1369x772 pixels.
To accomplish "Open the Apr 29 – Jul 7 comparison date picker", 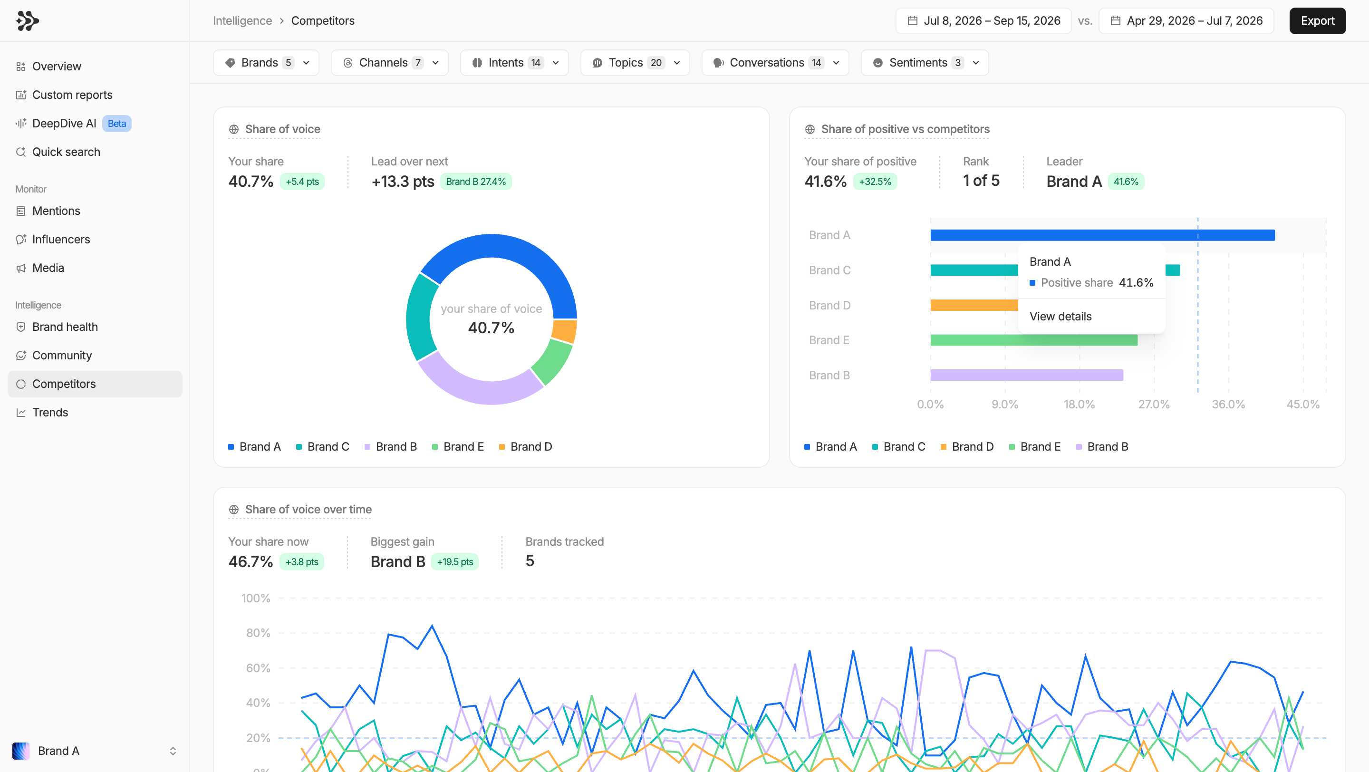I will (1186, 21).
